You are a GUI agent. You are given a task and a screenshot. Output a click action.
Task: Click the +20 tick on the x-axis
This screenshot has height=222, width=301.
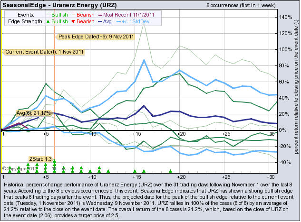click(181, 134)
